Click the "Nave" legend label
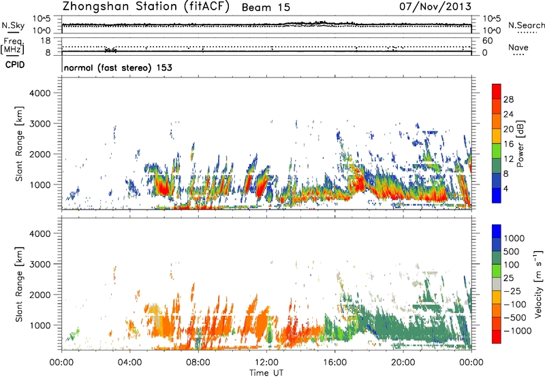 518,48
